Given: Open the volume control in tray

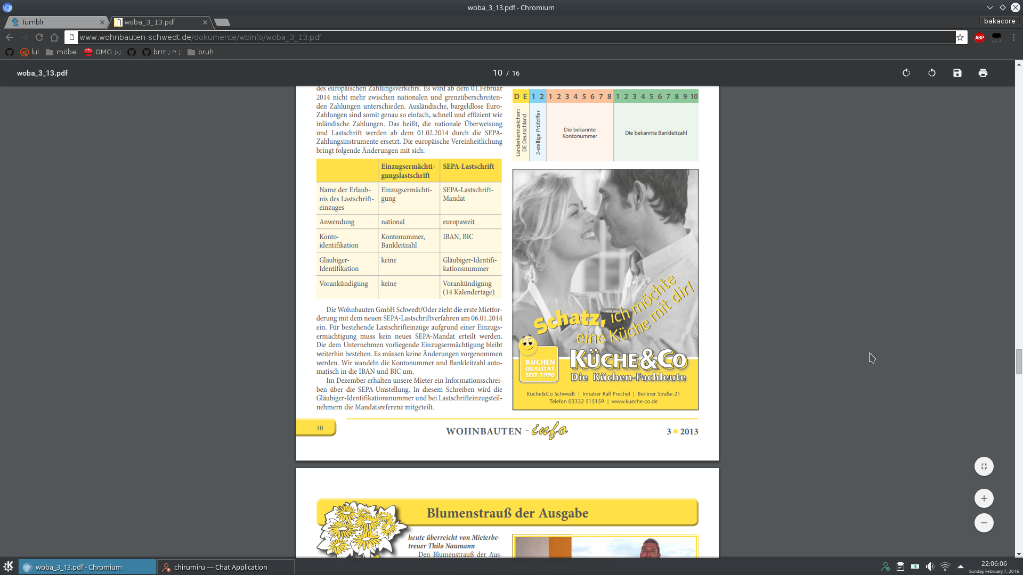Looking at the screenshot, I should pos(930,566).
